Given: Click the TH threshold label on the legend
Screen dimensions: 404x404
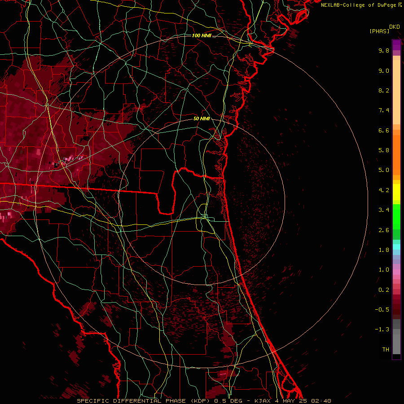Looking at the screenshot, I should (386, 350).
